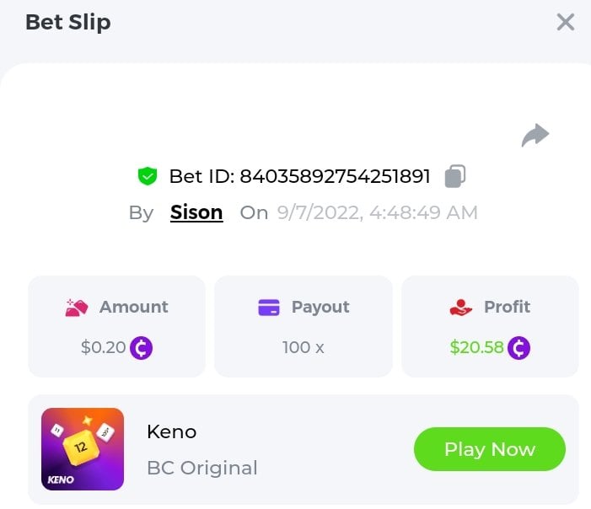Image resolution: width=591 pixels, height=509 pixels.
Task: Click the Bet Slip header title
Action: pyautogui.click(x=68, y=23)
